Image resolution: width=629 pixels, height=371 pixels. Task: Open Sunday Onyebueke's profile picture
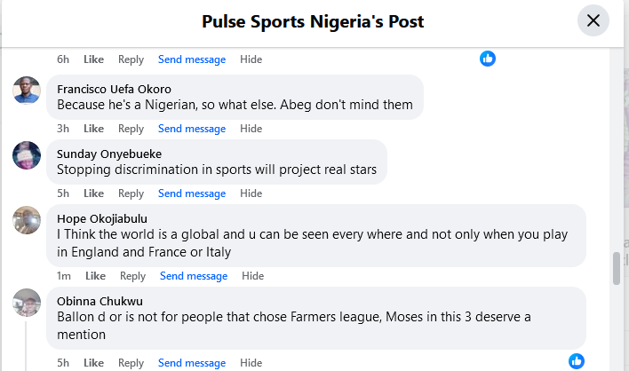click(27, 155)
